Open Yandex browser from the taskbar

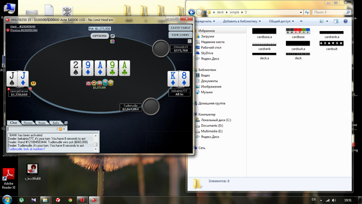[58, 200]
